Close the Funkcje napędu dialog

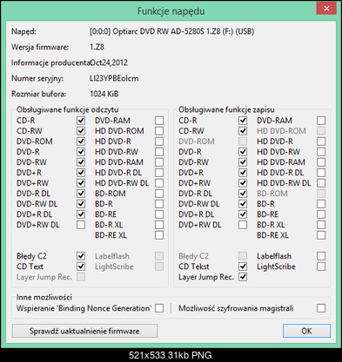(326, 9)
